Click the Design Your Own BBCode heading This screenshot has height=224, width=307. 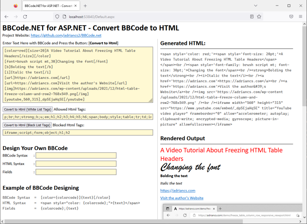(x=35, y=148)
